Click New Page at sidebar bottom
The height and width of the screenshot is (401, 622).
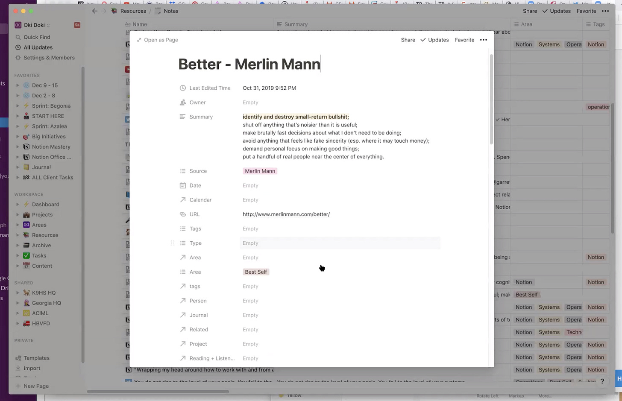pyautogui.click(x=32, y=386)
